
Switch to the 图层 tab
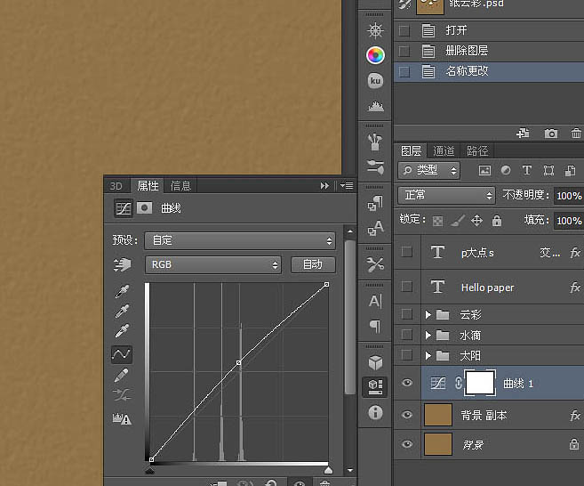(x=412, y=151)
